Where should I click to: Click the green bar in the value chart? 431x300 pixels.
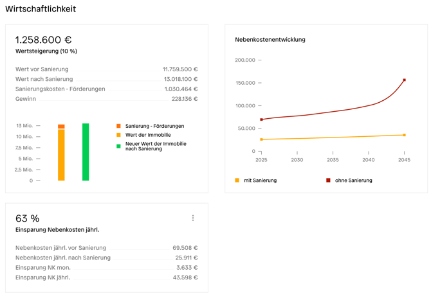[x=86, y=152]
